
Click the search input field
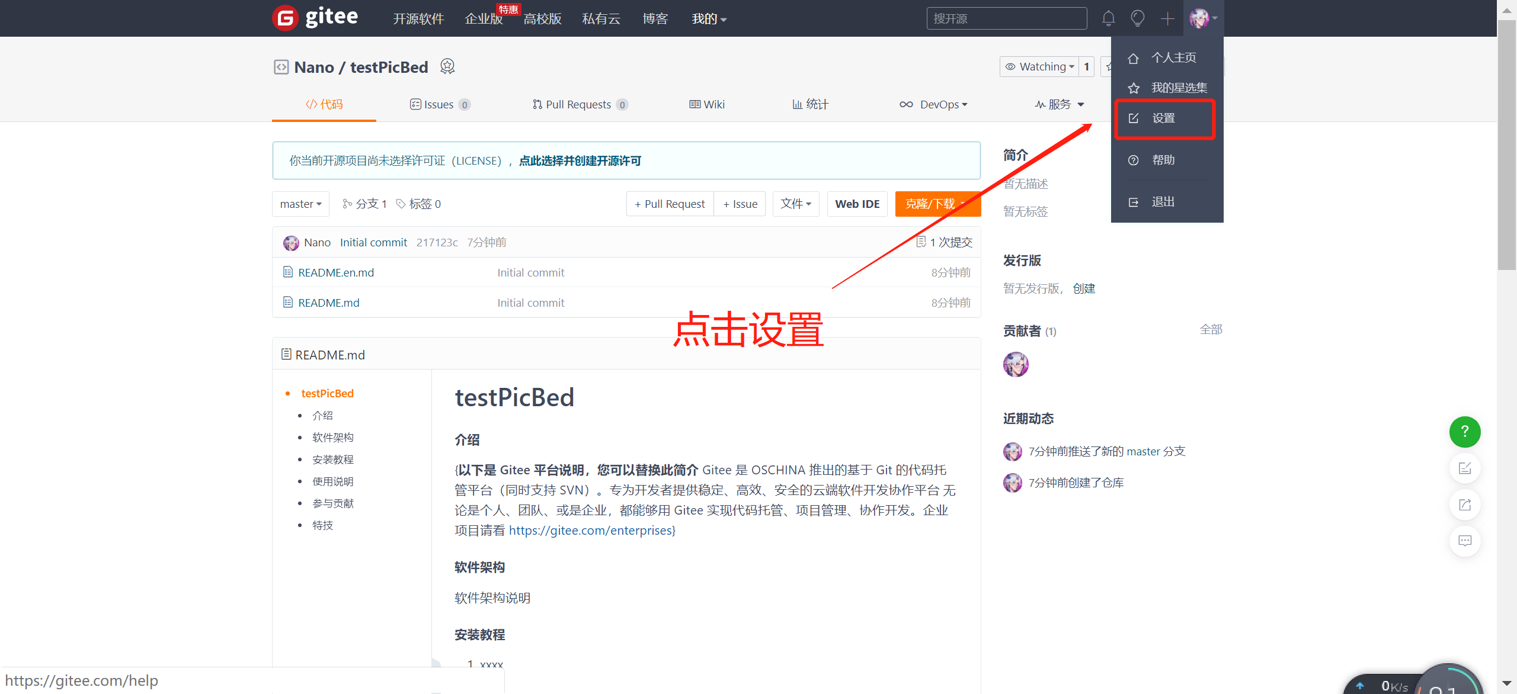1006,17
